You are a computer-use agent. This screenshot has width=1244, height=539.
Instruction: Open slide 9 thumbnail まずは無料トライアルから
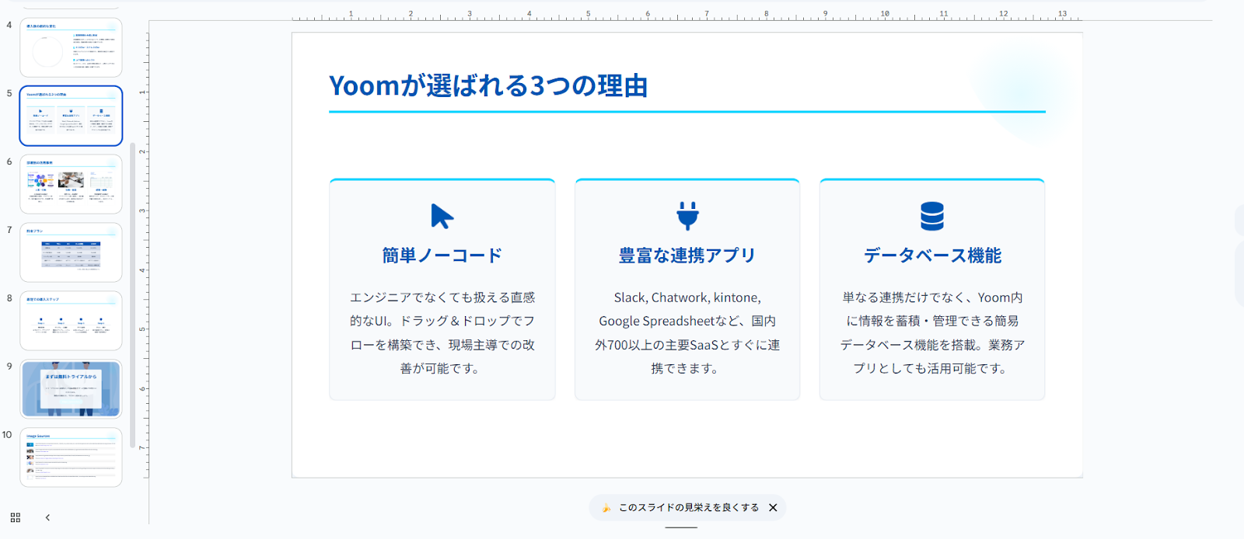coord(71,389)
